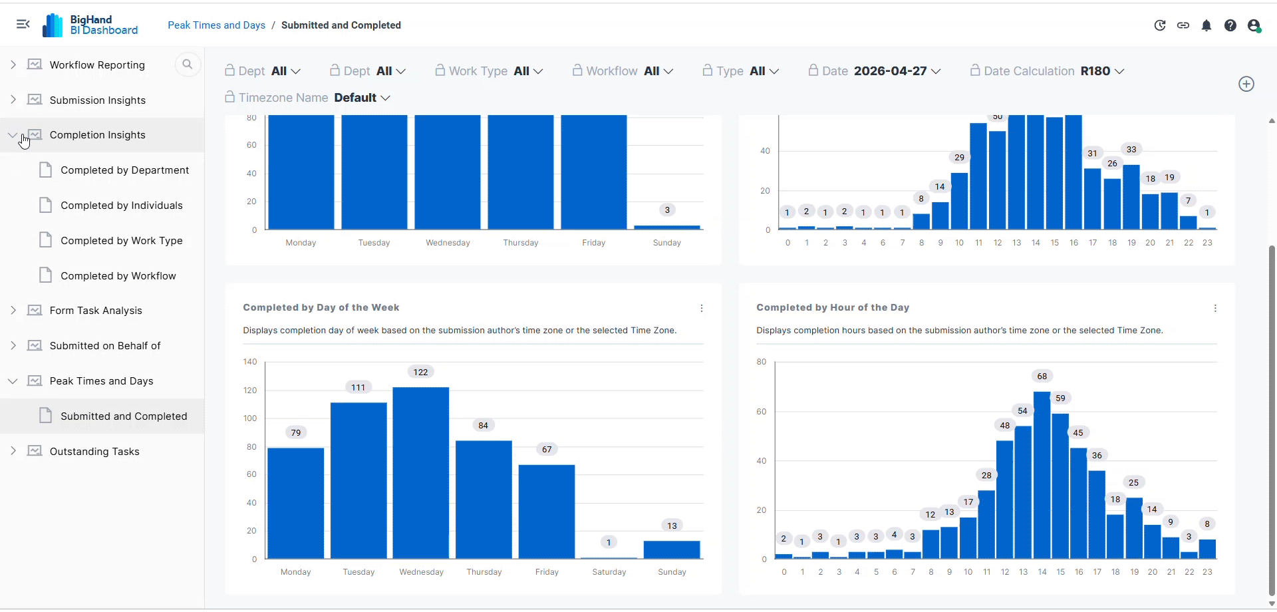Click the Submission Insights chart icon
This screenshot has height=612, width=1277.
(x=35, y=100)
